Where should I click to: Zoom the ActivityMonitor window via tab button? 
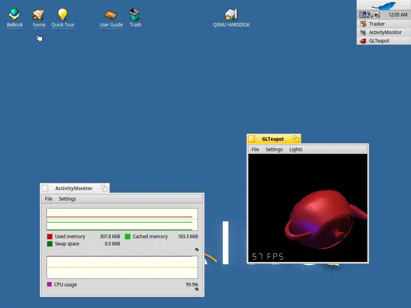[104, 188]
